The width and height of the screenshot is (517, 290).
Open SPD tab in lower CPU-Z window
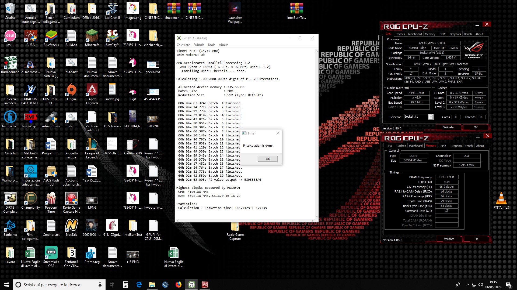[x=443, y=146]
